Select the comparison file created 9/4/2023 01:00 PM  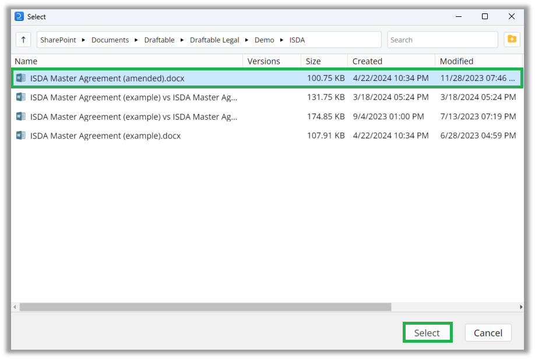(267, 116)
